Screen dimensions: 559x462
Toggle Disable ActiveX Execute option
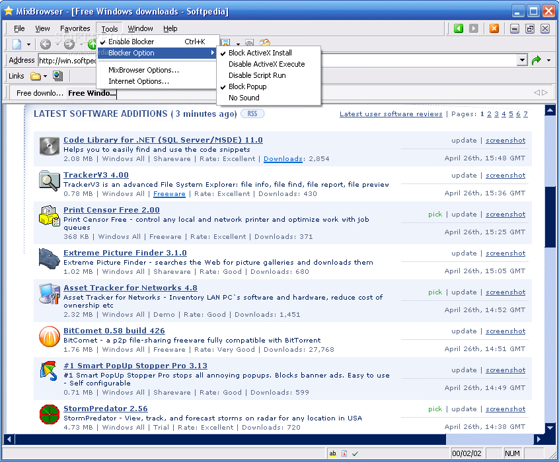(x=268, y=64)
